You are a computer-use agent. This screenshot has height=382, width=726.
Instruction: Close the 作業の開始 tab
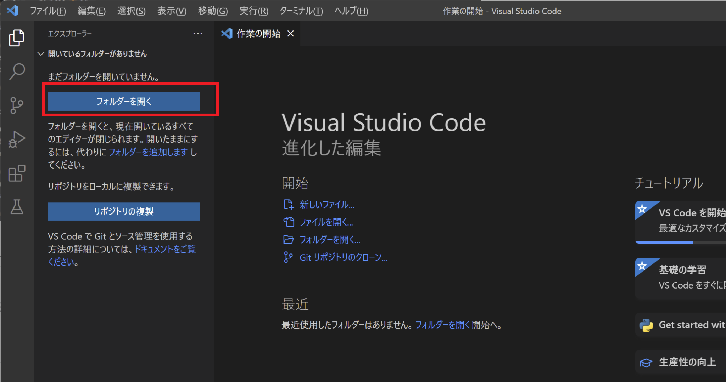tap(291, 33)
